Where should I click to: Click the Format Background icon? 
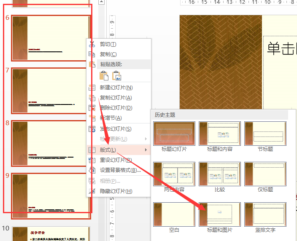pos(92,170)
